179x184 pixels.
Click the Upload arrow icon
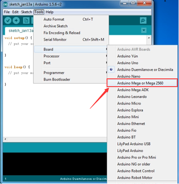[16, 20]
